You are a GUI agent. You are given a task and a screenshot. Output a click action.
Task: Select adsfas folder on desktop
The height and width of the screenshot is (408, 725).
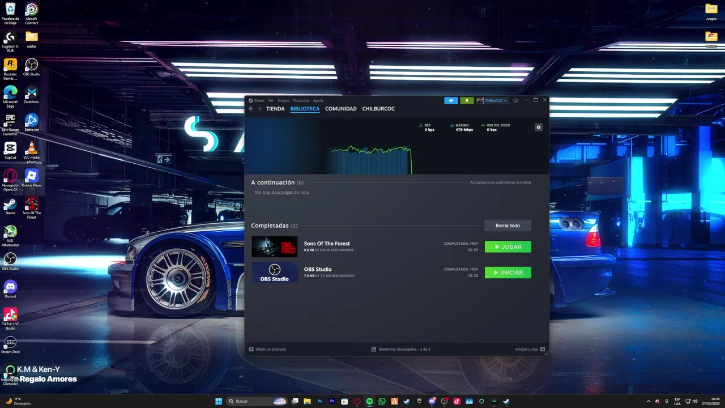point(32,39)
